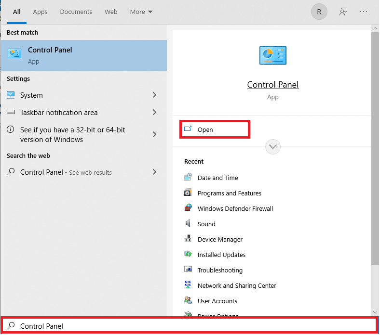Screen dimensions: 380x335
Task: Switch to the Documents tab
Action: point(76,12)
